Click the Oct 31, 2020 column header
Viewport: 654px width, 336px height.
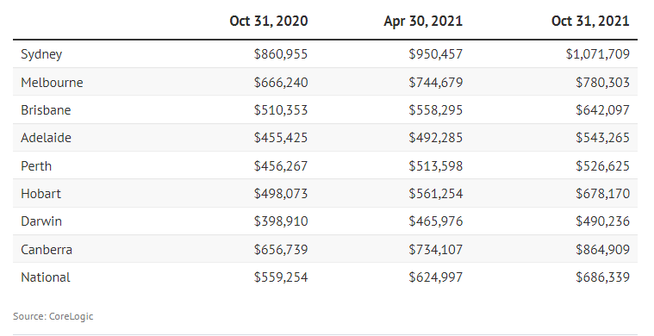[x=269, y=21]
